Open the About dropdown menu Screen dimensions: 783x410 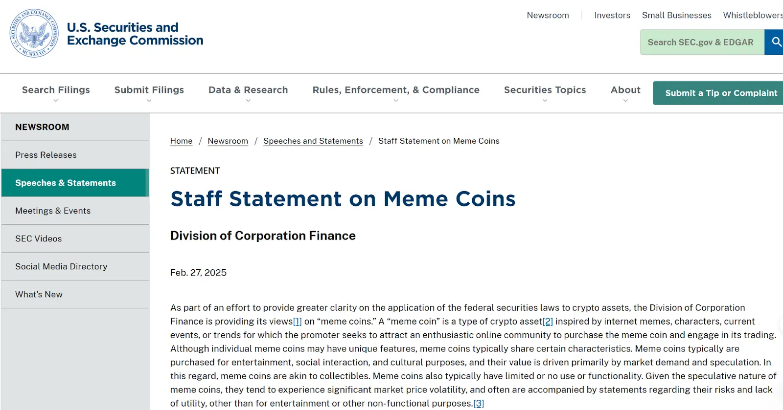(x=625, y=94)
